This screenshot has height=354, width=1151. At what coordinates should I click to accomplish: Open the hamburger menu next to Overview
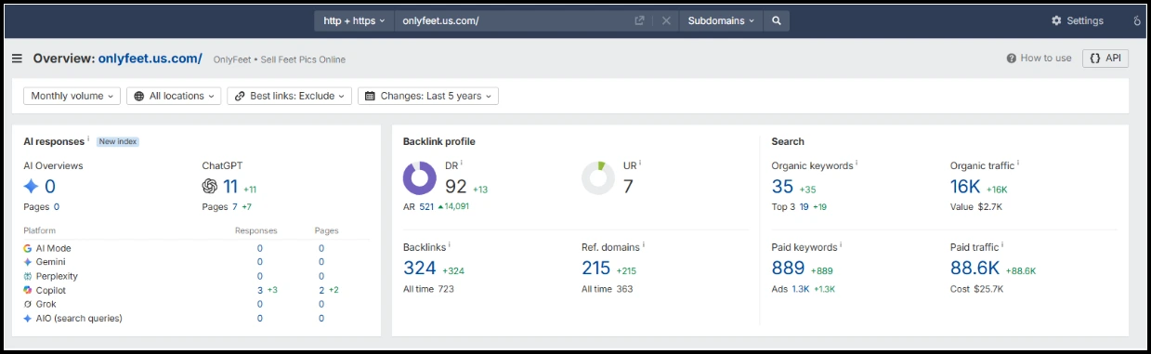pyautogui.click(x=17, y=59)
